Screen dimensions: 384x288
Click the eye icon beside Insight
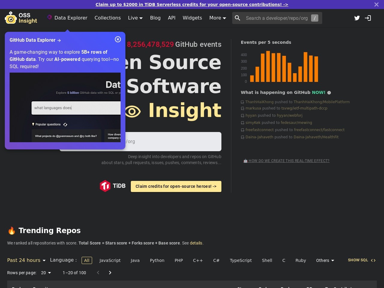point(133,112)
